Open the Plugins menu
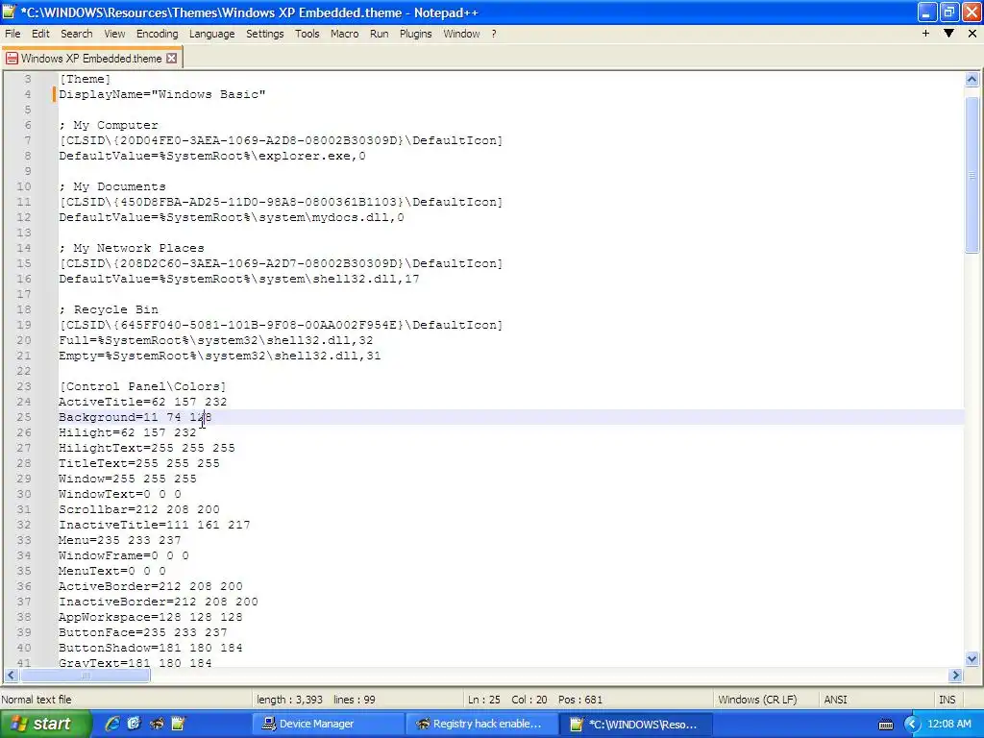This screenshot has width=984, height=738. (x=415, y=34)
